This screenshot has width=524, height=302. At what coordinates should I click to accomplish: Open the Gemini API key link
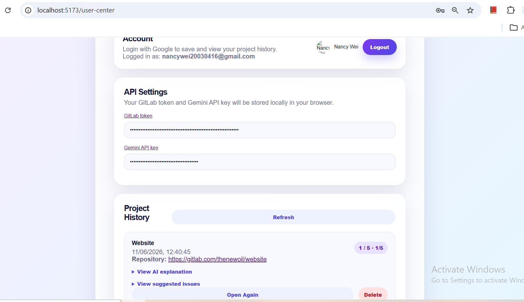coord(141,148)
